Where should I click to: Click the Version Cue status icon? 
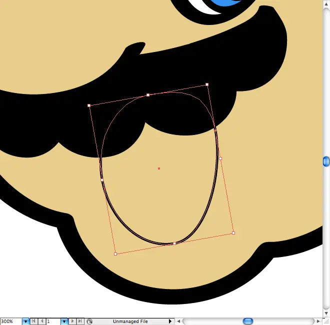[x=89, y=321]
